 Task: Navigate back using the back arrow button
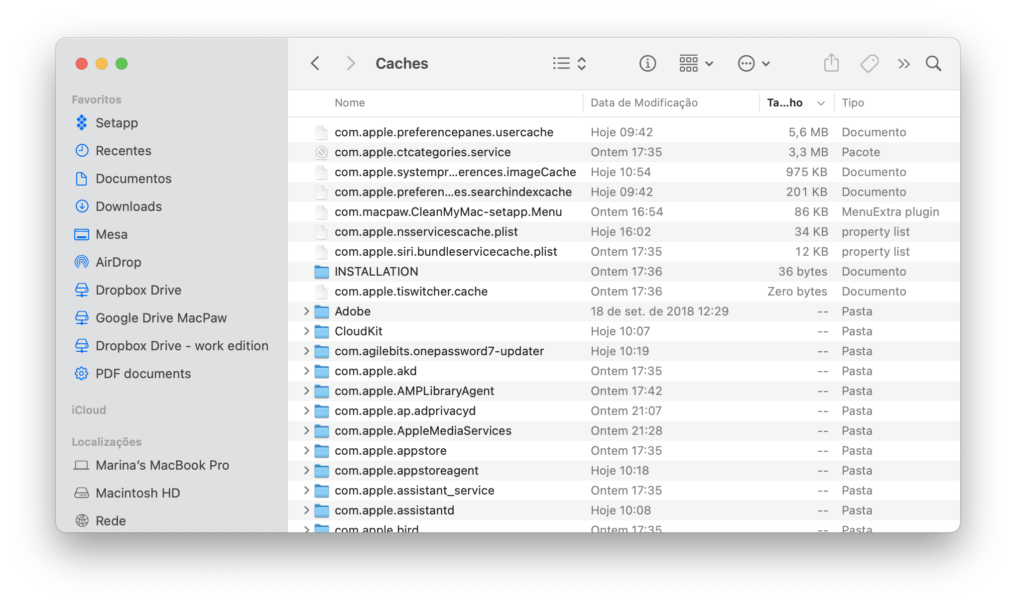tap(316, 64)
